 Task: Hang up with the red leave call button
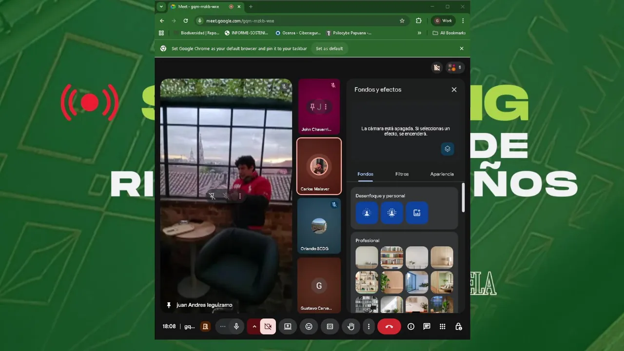(x=389, y=327)
